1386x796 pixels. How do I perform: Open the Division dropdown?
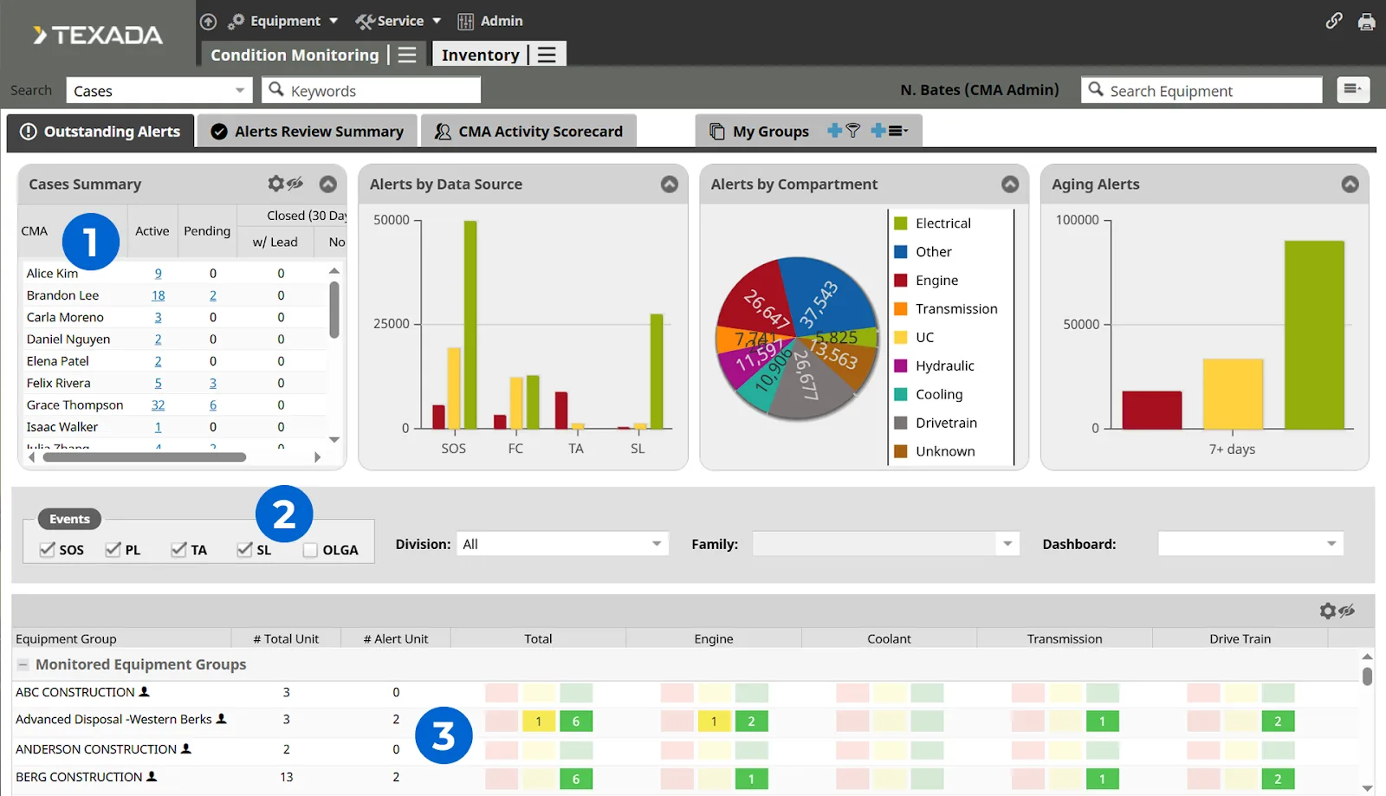tap(561, 544)
